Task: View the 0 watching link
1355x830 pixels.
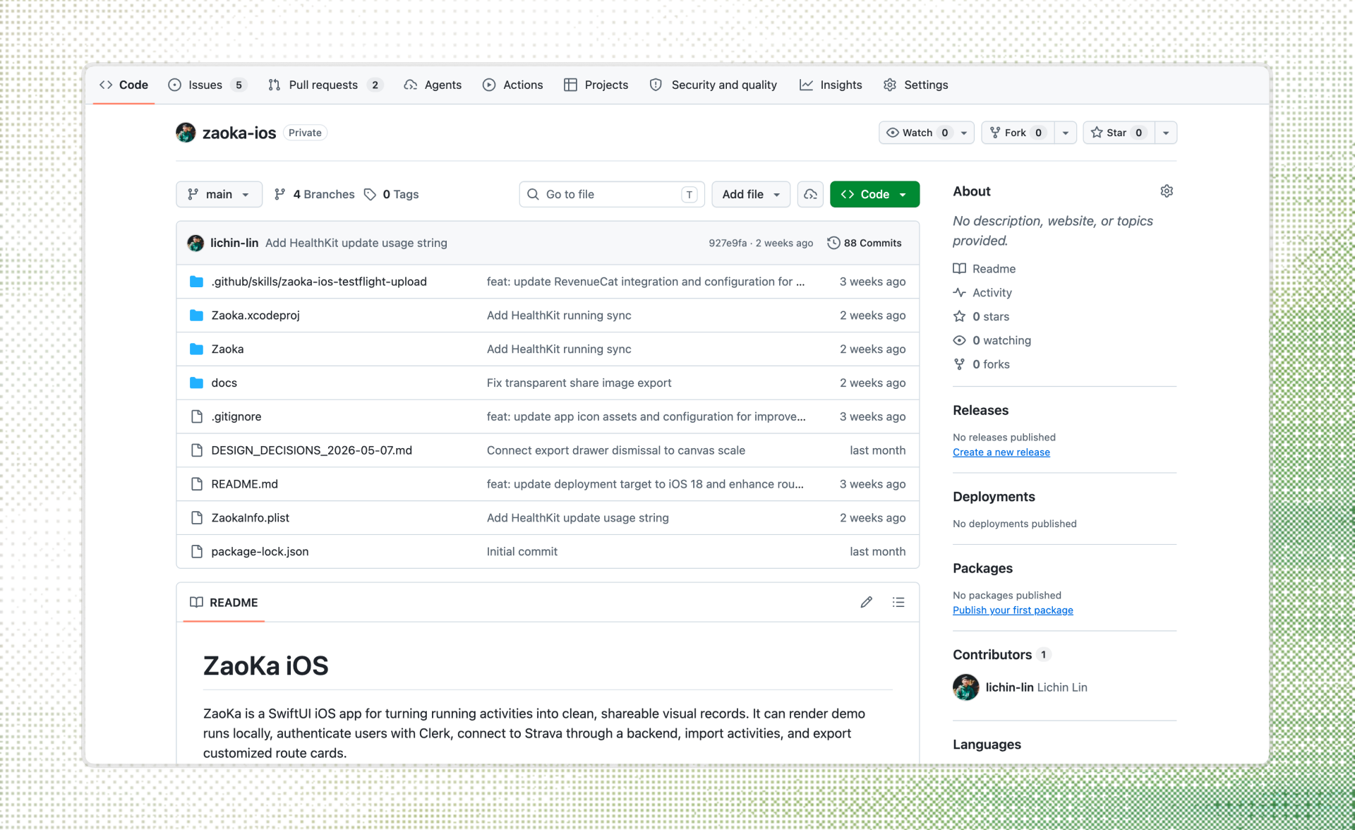Action: 992,341
